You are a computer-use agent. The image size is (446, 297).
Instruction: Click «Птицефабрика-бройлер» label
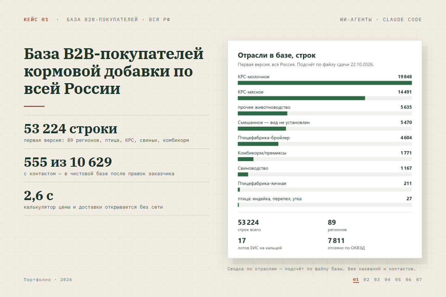[x=264, y=138]
